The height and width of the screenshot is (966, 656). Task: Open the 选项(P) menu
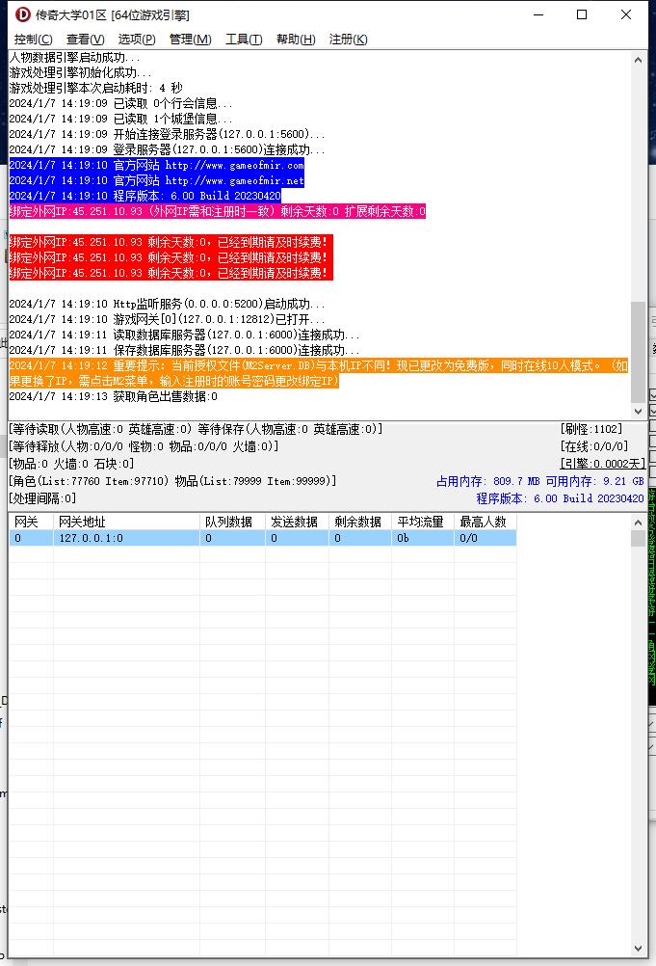coord(137,40)
